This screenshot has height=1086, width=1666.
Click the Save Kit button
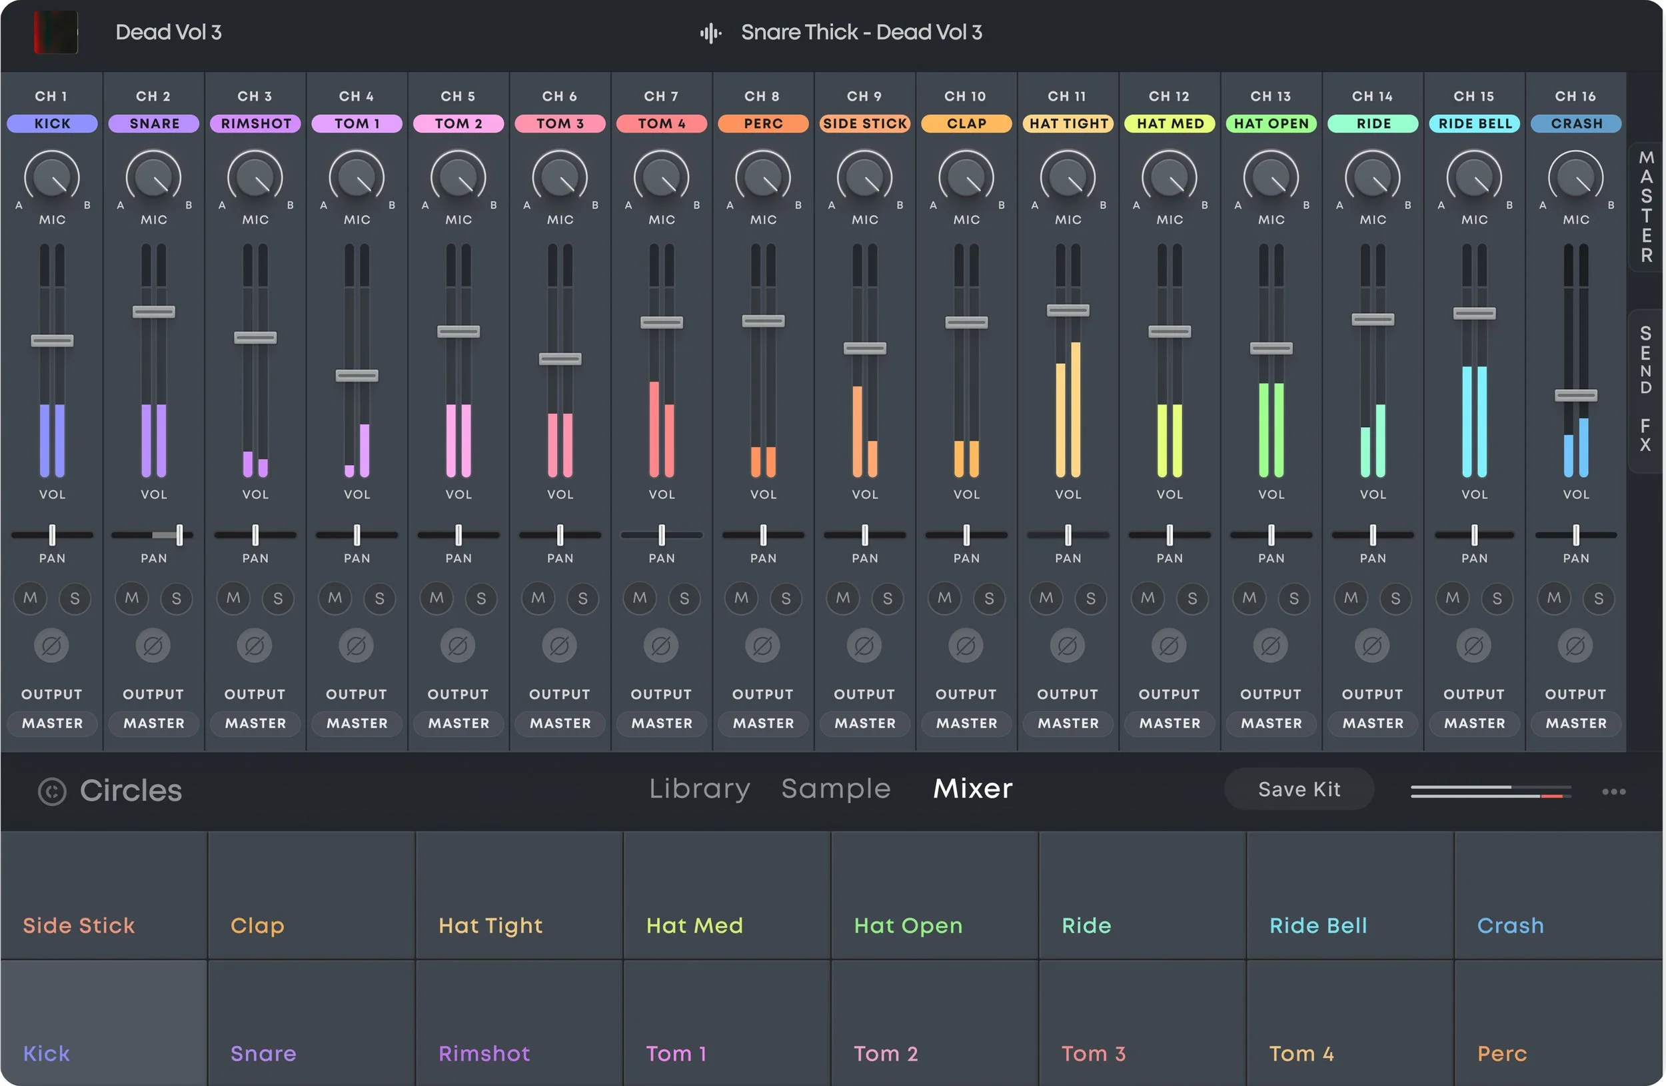pos(1299,789)
